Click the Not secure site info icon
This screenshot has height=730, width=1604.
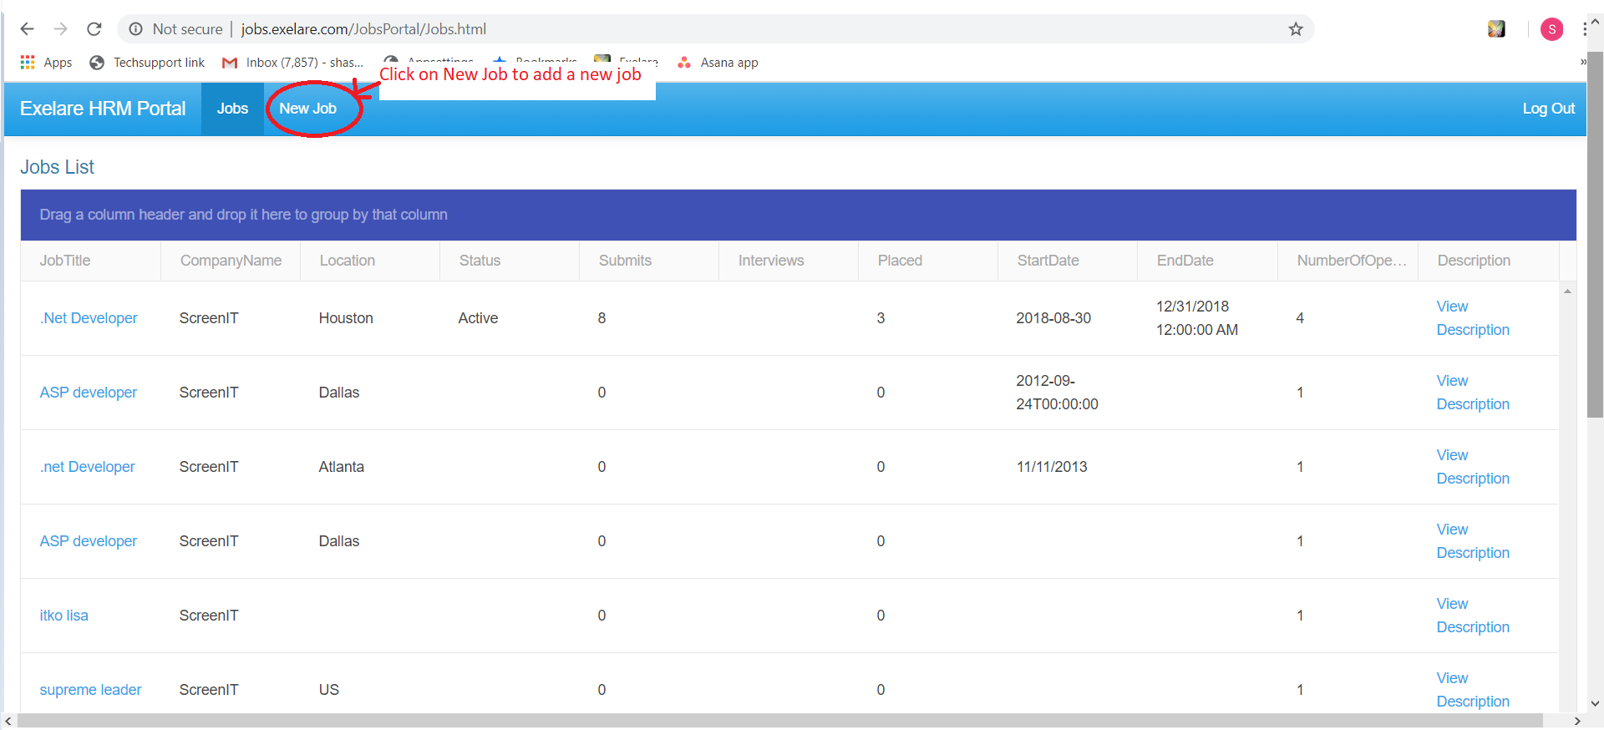coord(135,29)
